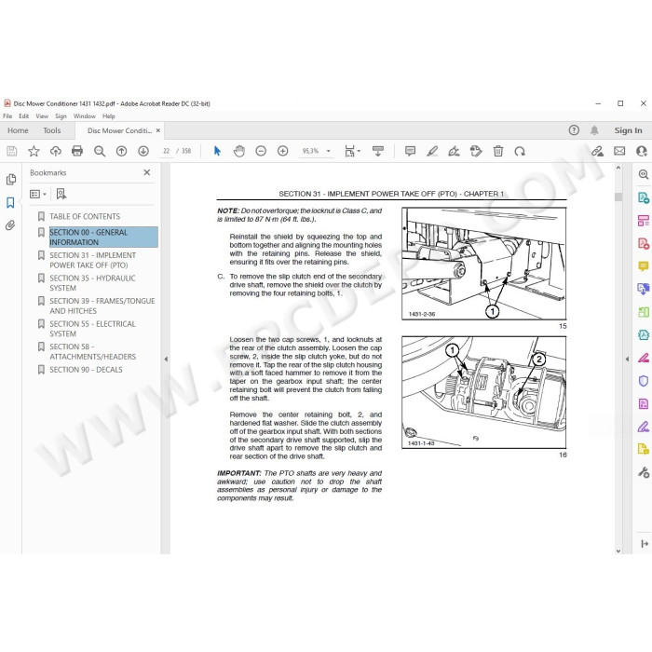Image resolution: width=652 pixels, height=652 pixels.
Task: Open the Protect shield tool in the right pane
Action: coord(644,380)
